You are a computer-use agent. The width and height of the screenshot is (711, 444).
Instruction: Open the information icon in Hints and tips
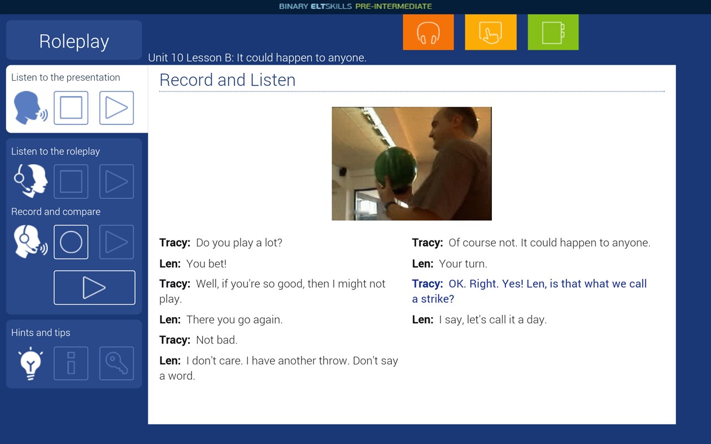tap(71, 363)
